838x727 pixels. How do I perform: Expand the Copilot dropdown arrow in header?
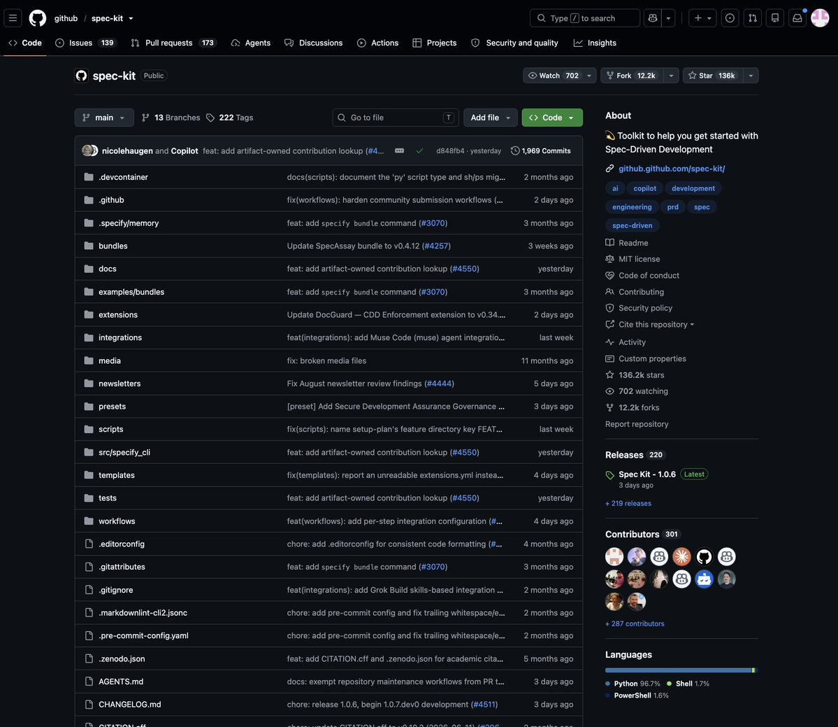pyautogui.click(x=668, y=18)
